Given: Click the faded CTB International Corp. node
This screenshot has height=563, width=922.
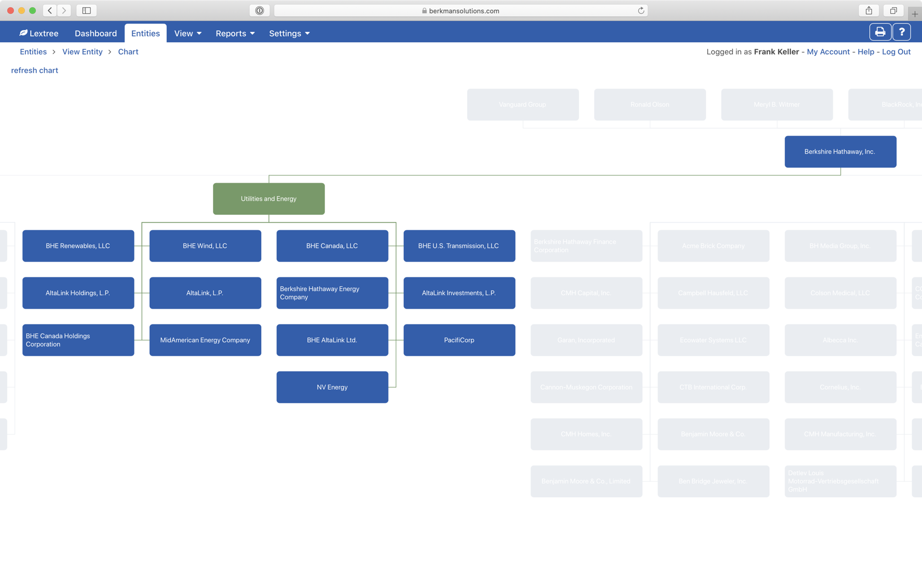Looking at the screenshot, I should [713, 388].
